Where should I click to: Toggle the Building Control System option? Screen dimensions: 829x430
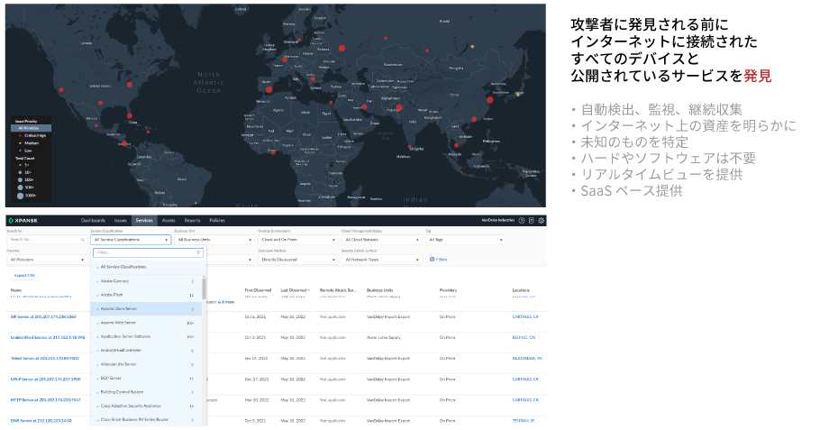[x=146, y=392]
